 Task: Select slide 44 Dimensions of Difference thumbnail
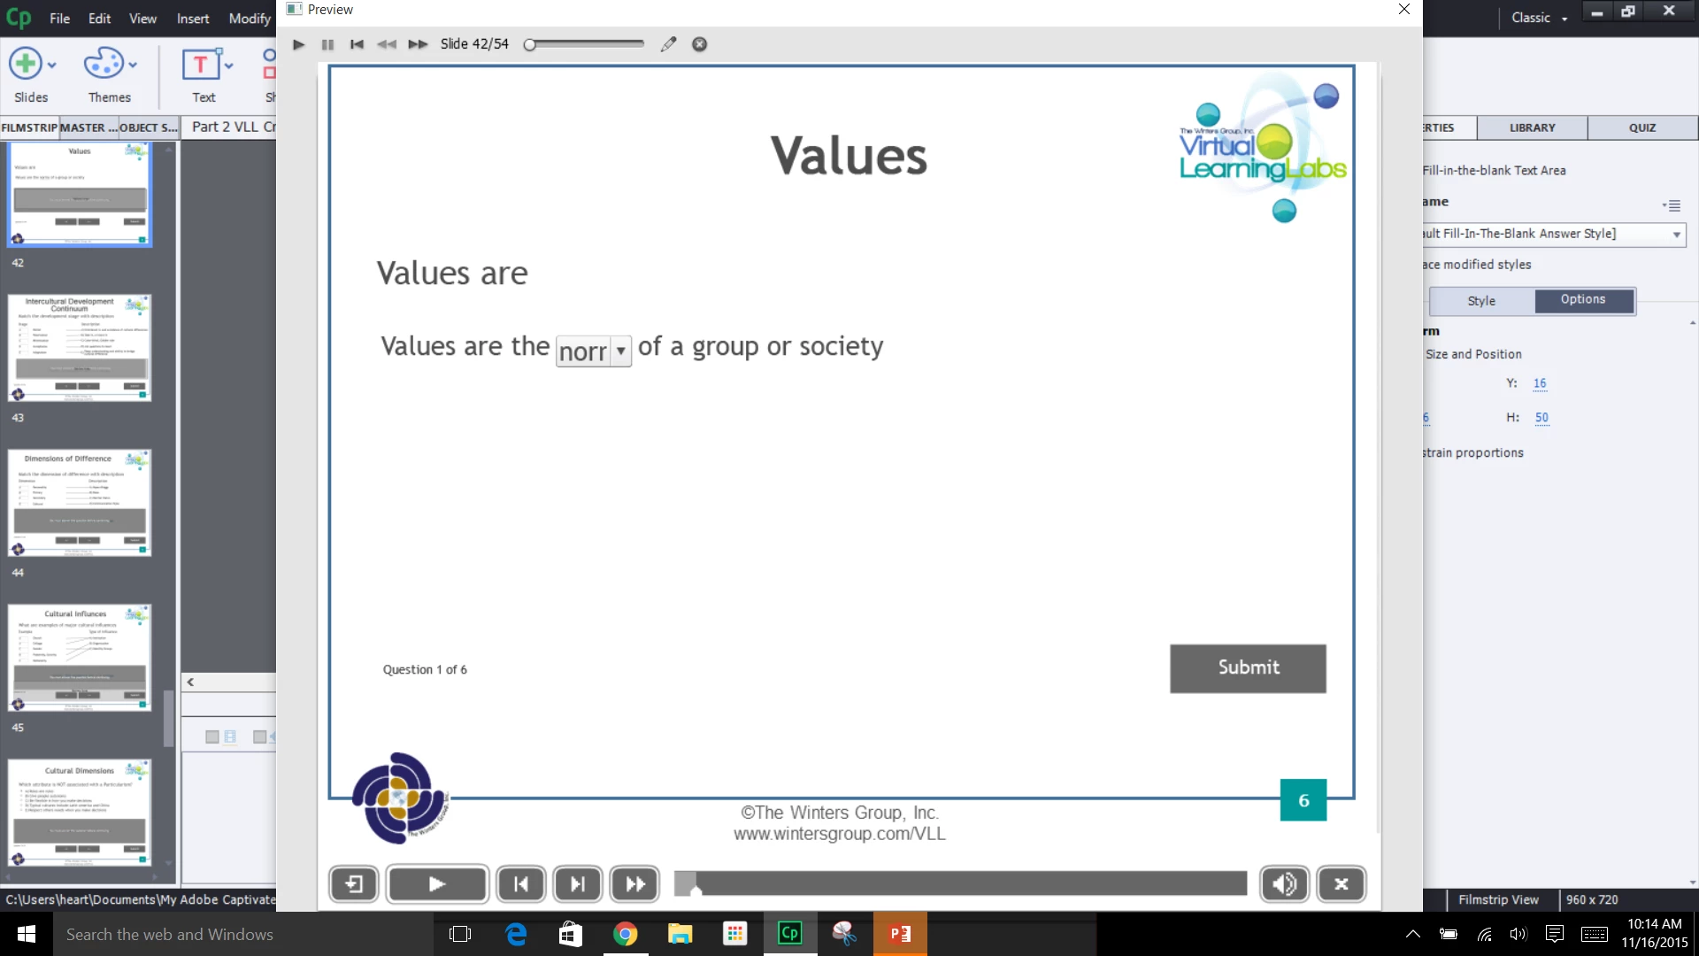point(80,502)
